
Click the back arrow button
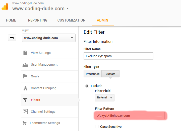pyautogui.click(x=12, y=38)
